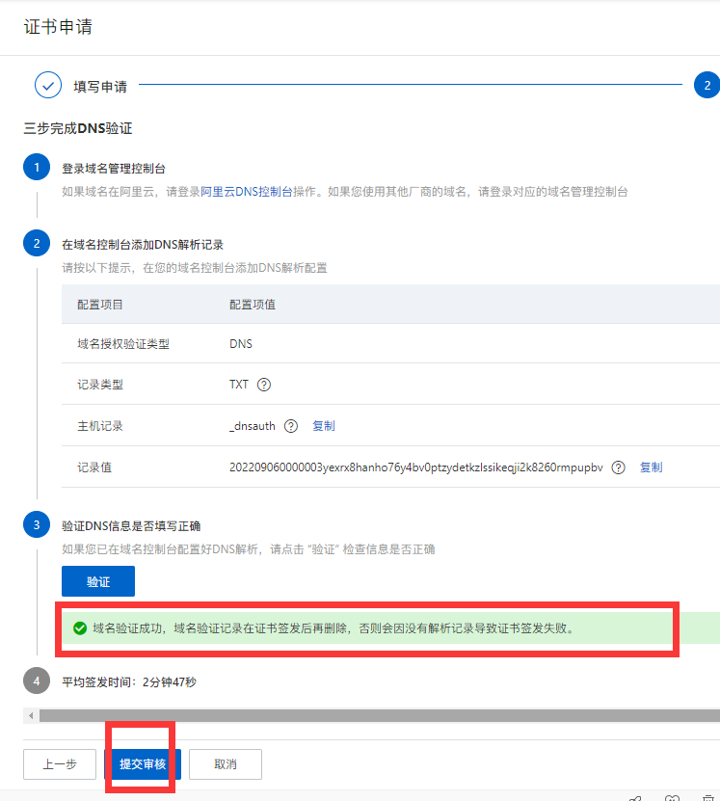The image size is (720, 801).
Task: Go back with the 上一步 button
Action: 60,764
